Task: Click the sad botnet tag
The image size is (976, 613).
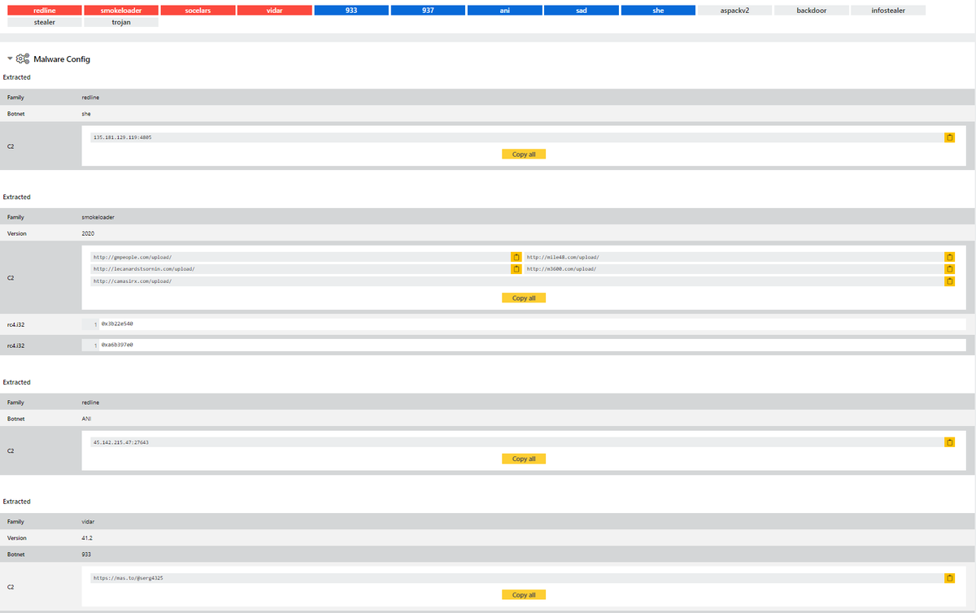Action: (x=581, y=11)
